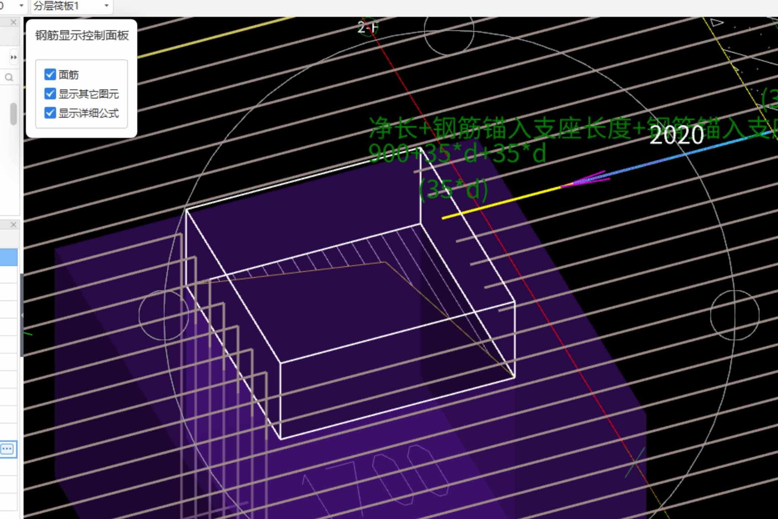This screenshot has height=519, width=778.
Task: Open the dropdown arrow left of 分层筏板1
Action: click(21, 6)
